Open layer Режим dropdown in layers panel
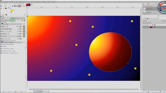The image size is (166, 93). point(154,21)
